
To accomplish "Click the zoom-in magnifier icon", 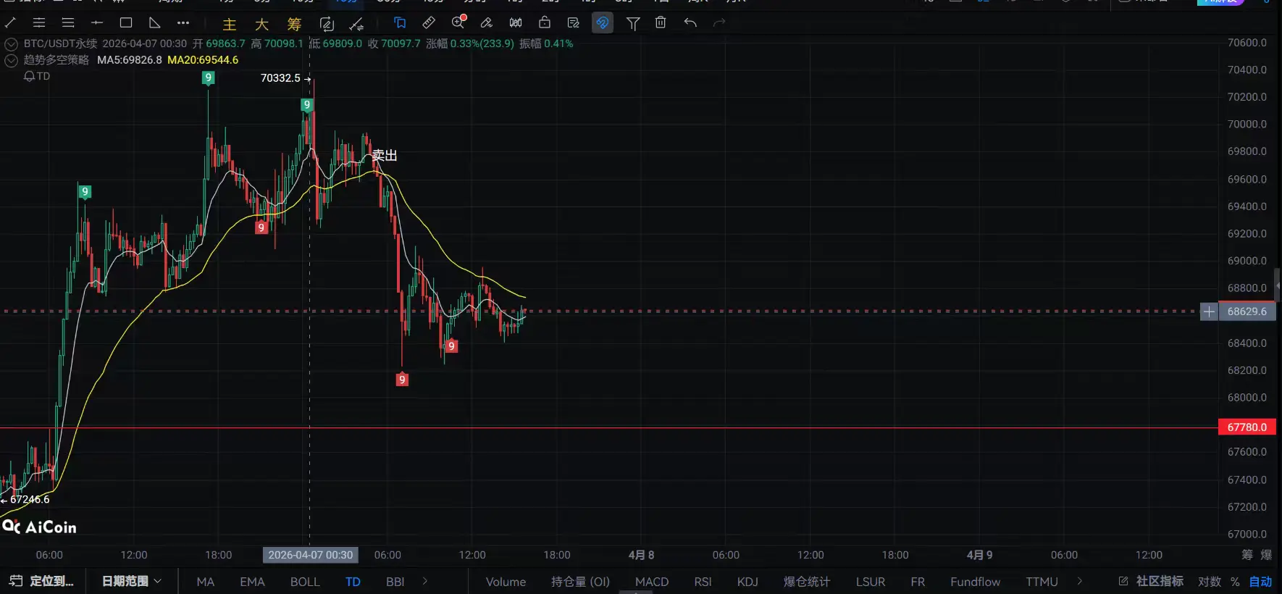I will tap(458, 22).
